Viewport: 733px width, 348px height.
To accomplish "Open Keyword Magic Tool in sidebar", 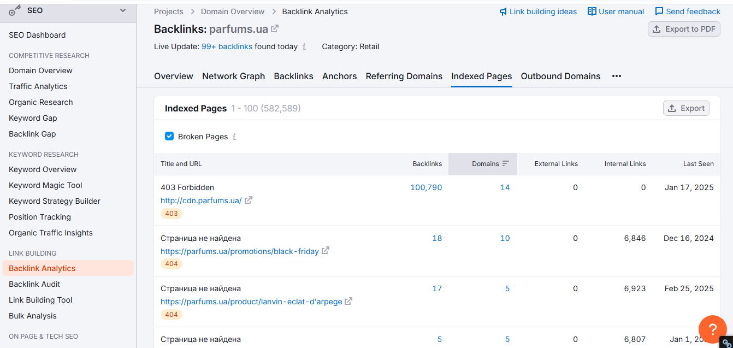I will tap(45, 185).
